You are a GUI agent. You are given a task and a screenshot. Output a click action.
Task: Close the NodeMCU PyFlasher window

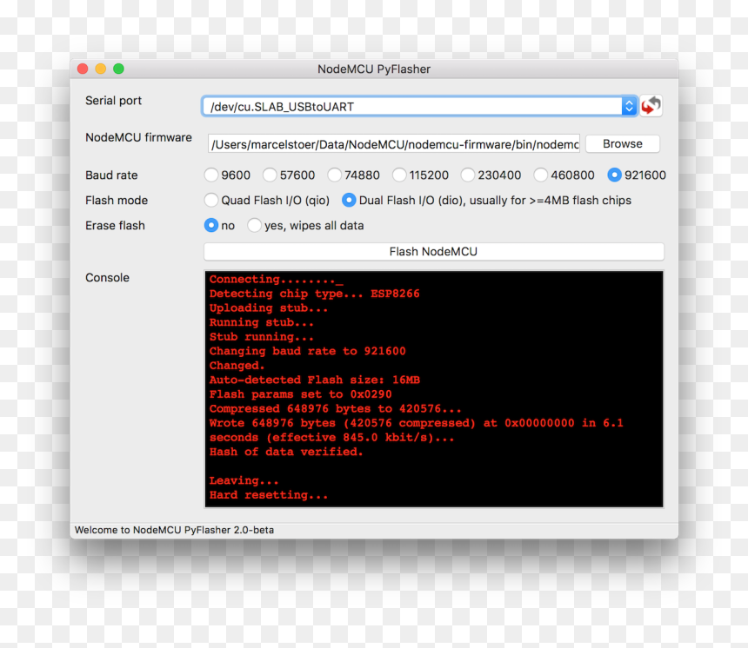click(83, 69)
